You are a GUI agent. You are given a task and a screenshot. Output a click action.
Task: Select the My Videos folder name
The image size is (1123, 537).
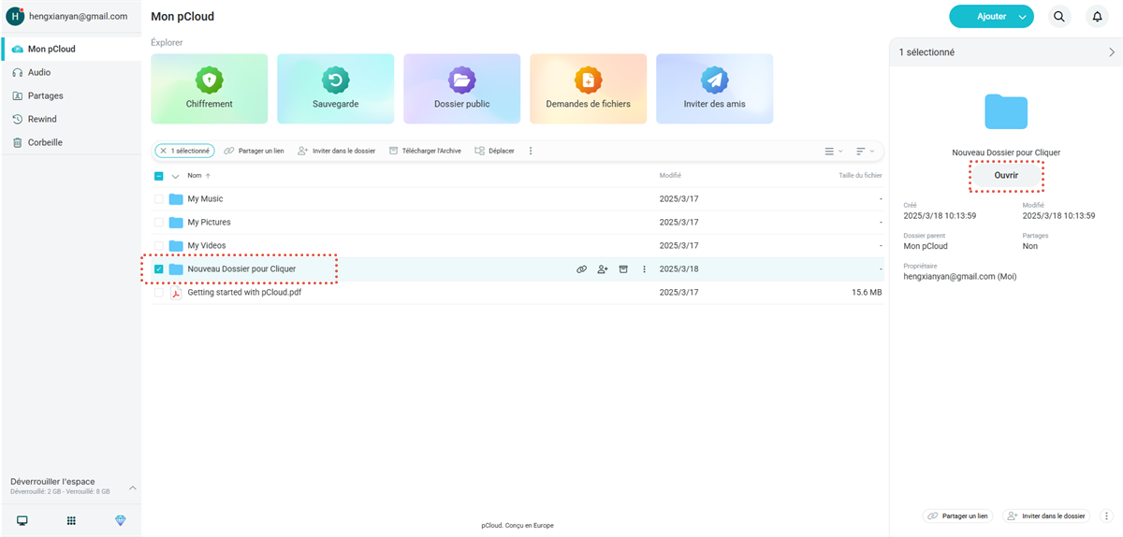pyautogui.click(x=206, y=245)
